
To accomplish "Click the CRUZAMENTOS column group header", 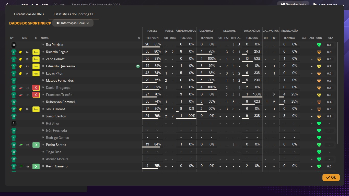I will pyautogui.click(x=186, y=31).
